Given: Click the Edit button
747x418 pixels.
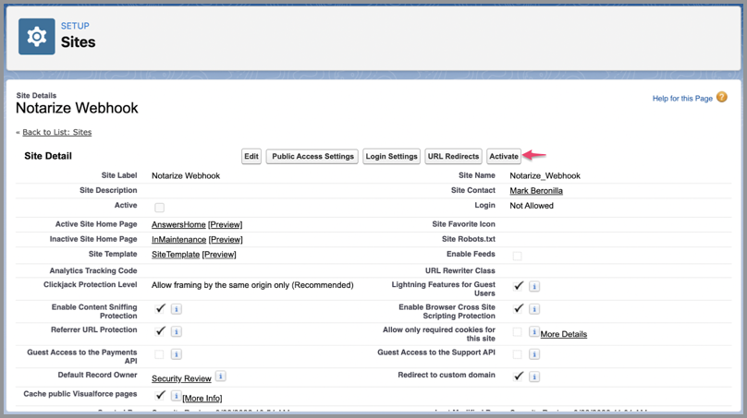Looking at the screenshot, I should point(251,157).
